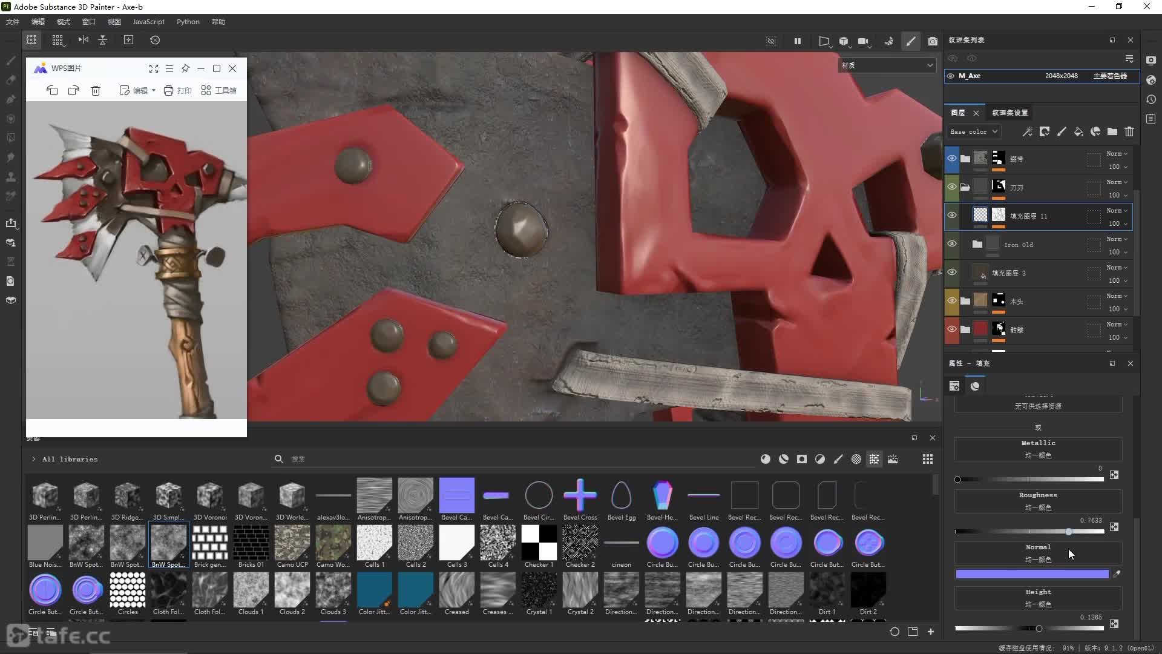Toggle M_Axe texture set visibility
The width and height of the screenshot is (1162, 654).
pos(951,76)
